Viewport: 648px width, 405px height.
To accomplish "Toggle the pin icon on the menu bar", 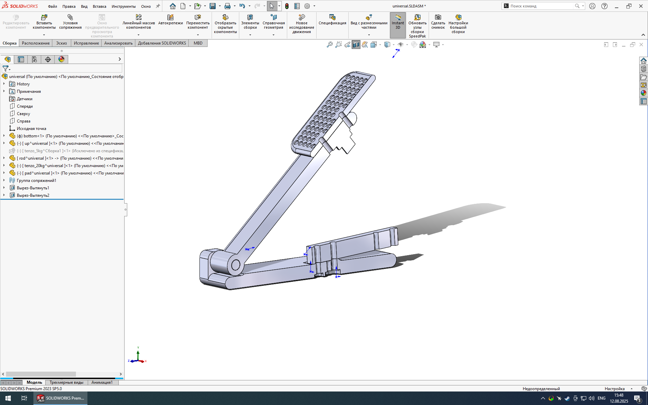I will [x=158, y=6].
